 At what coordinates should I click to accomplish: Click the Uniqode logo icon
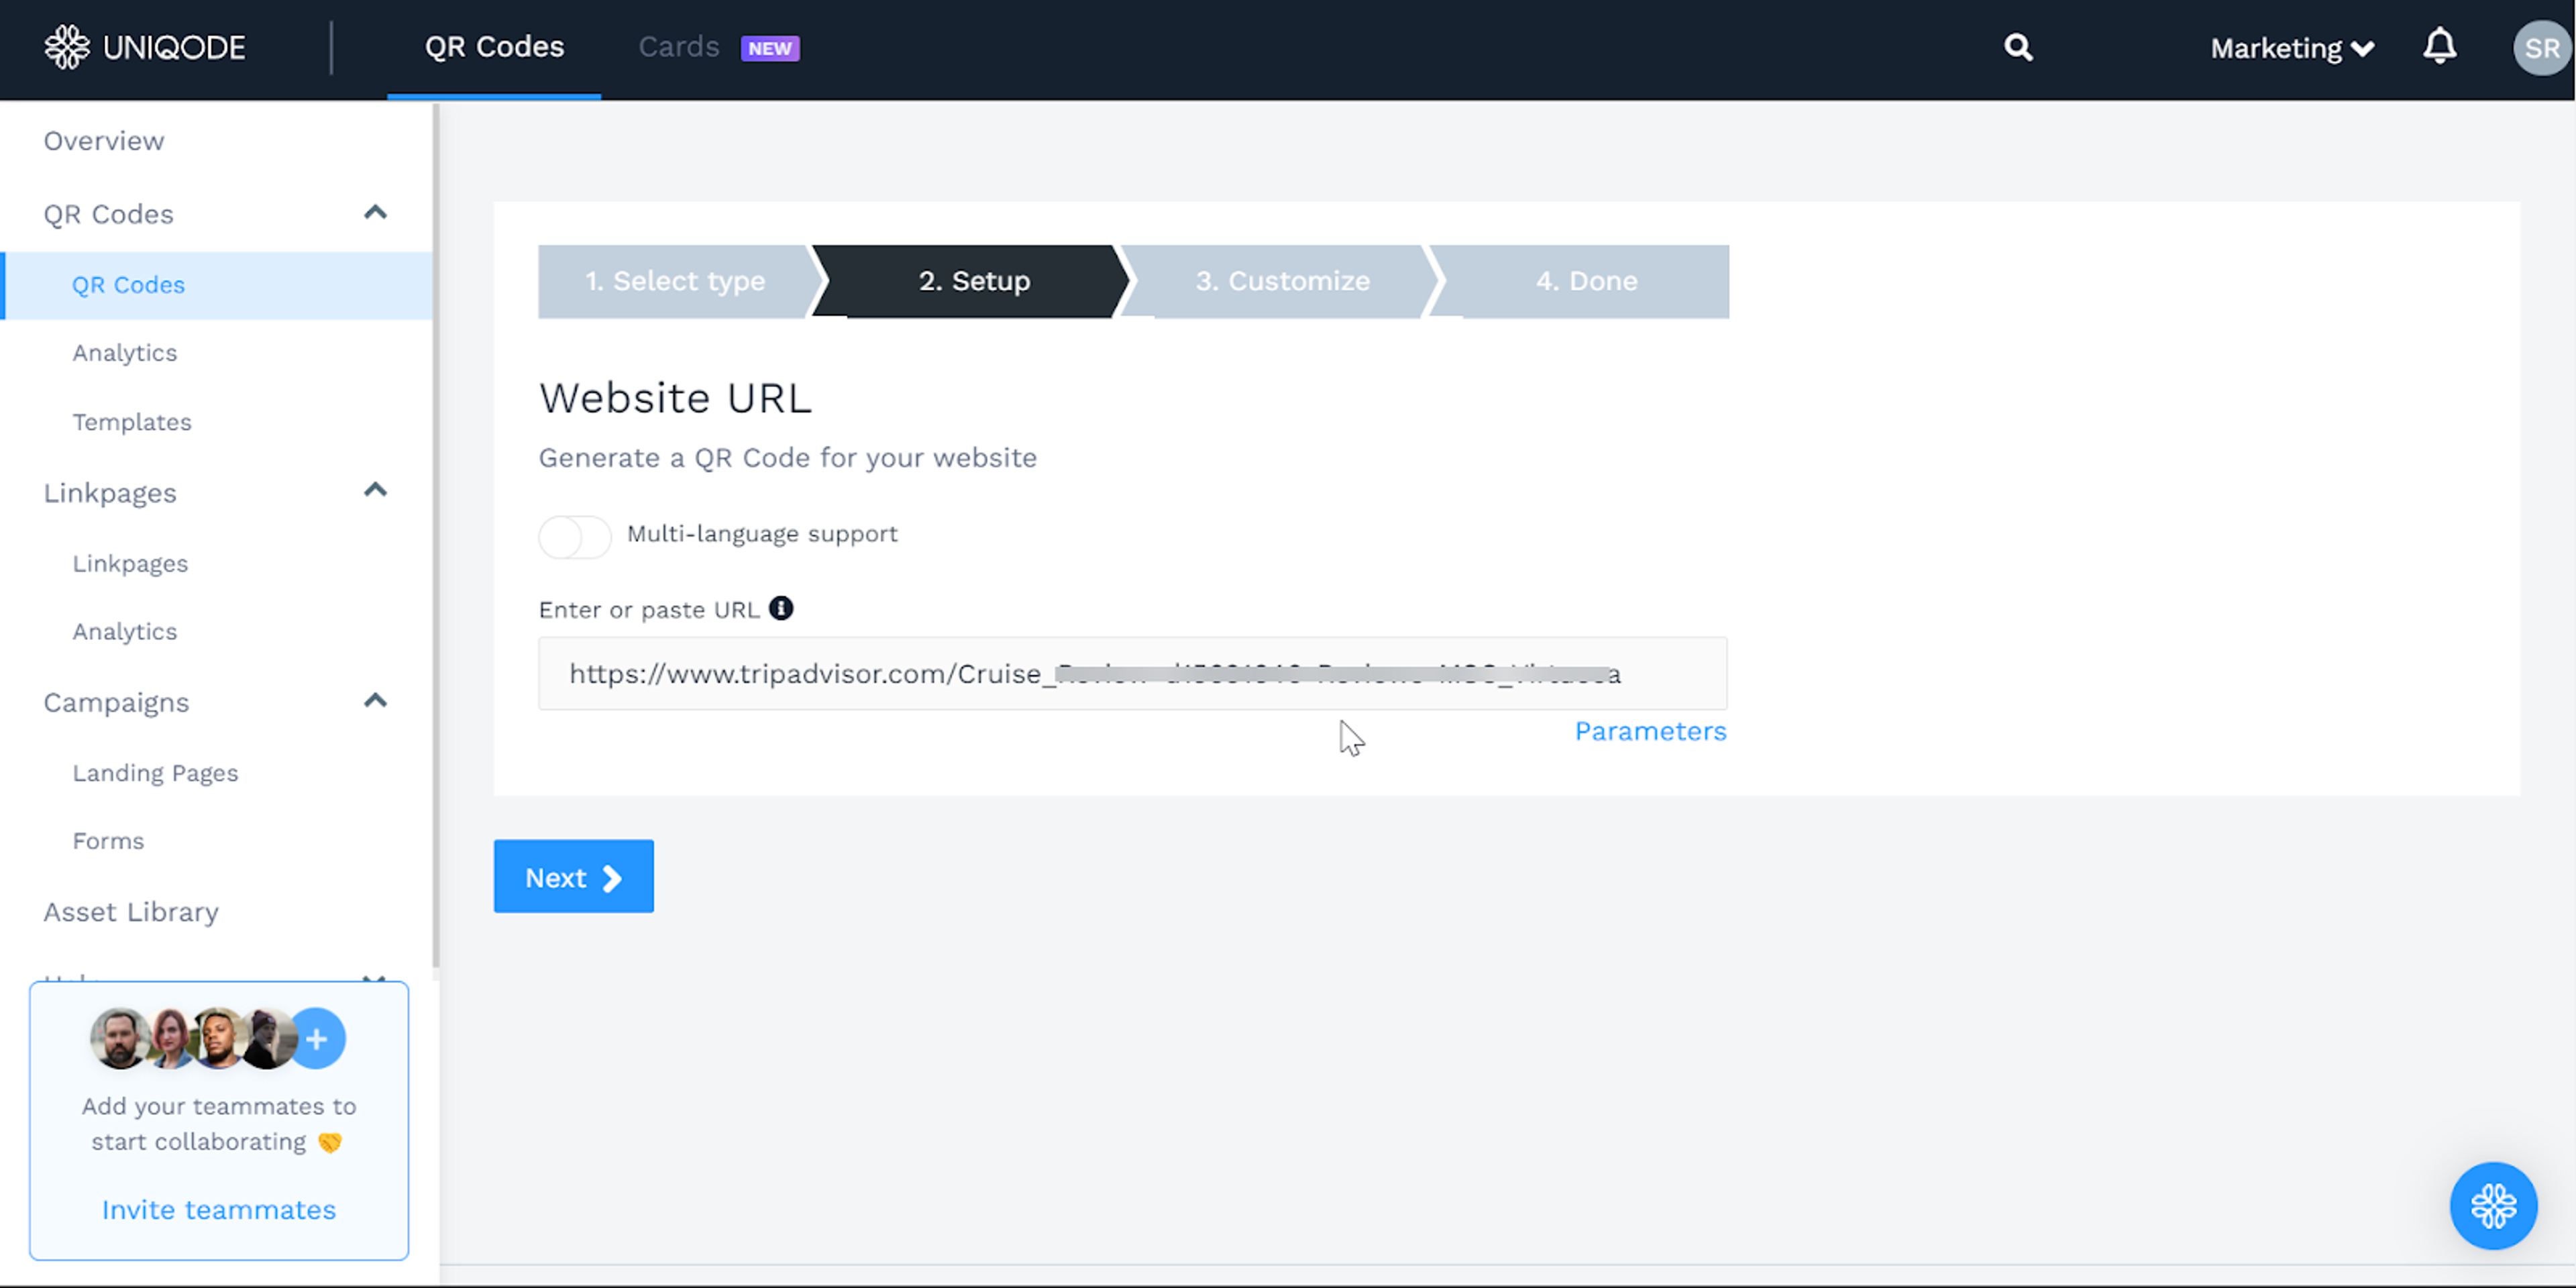(67, 47)
